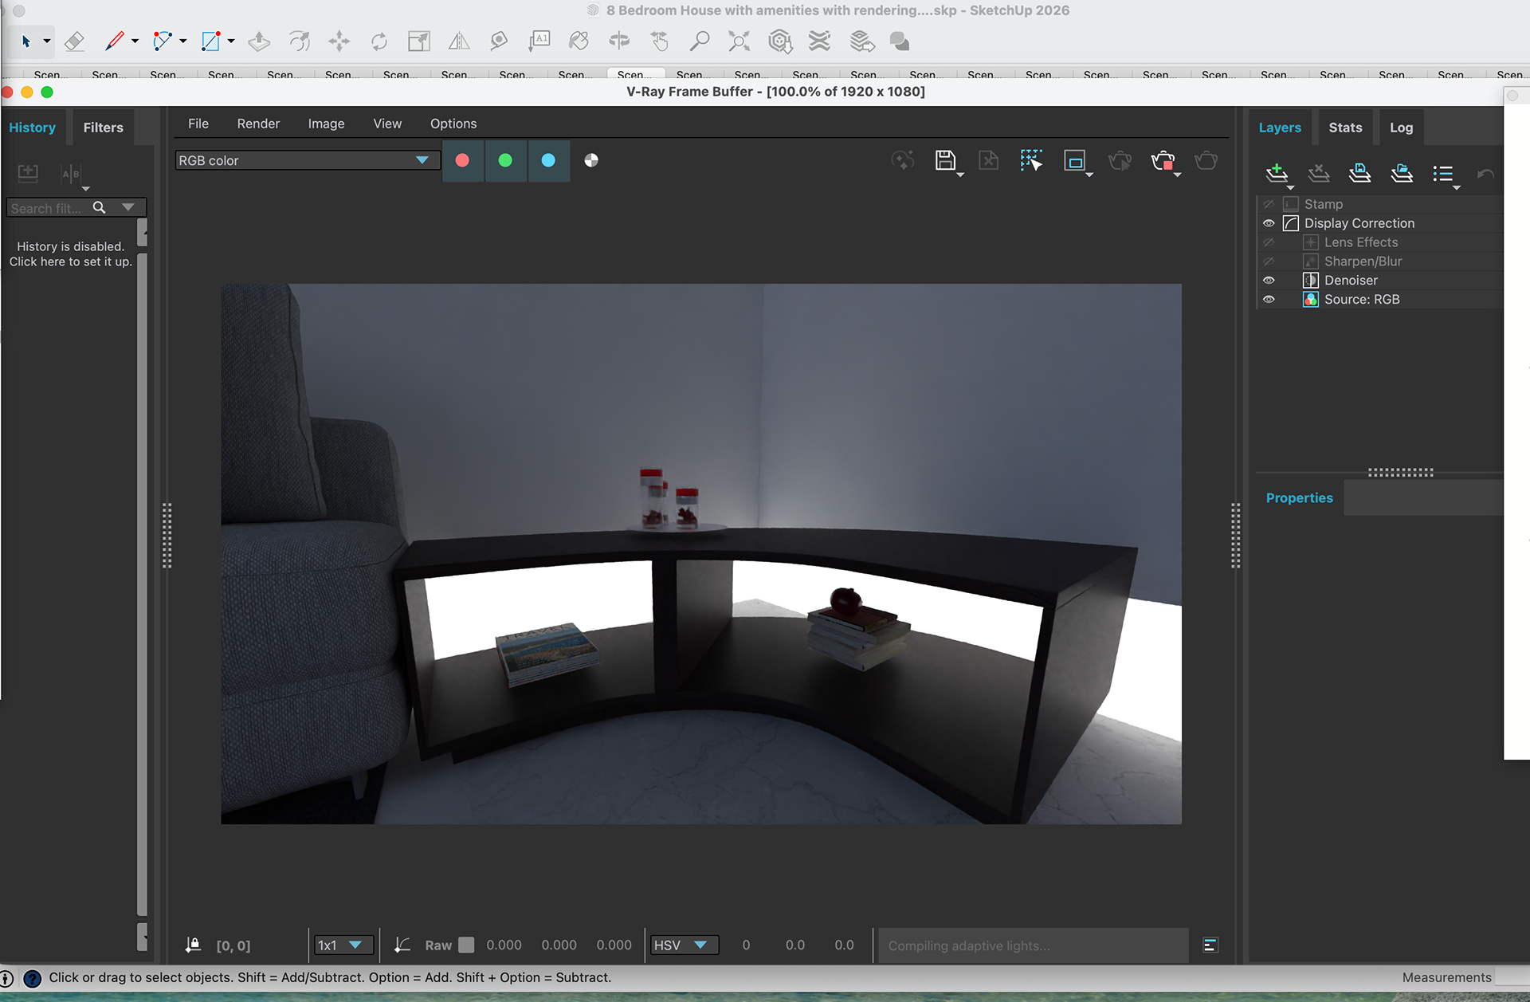Select the SketchUp Eraser tool
Image resolution: width=1530 pixels, height=1002 pixels.
pyautogui.click(x=74, y=41)
